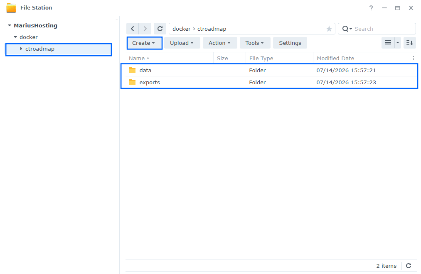Viewport: 421px width, 274px height.
Task: Click the Folder type cell for exports
Action: pos(257,82)
